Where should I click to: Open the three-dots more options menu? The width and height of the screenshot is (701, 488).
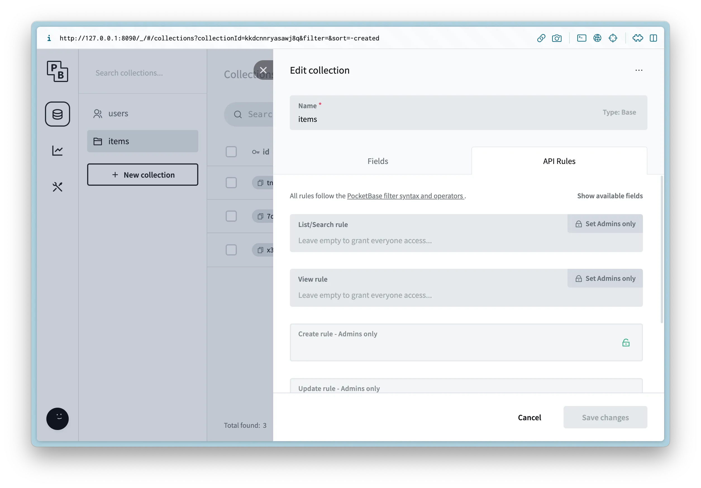[639, 70]
